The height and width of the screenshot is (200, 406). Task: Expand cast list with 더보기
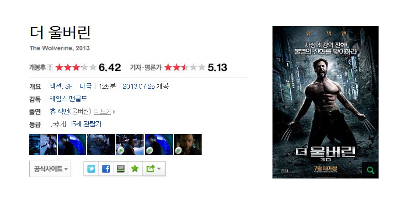[x=102, y=112]
